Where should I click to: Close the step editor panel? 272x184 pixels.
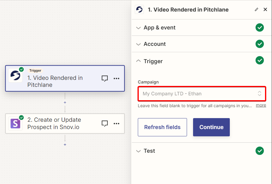point(265,9)
